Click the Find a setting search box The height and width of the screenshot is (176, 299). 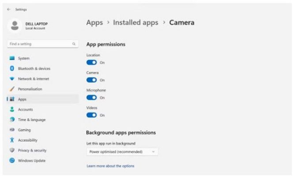click(43, 44)
